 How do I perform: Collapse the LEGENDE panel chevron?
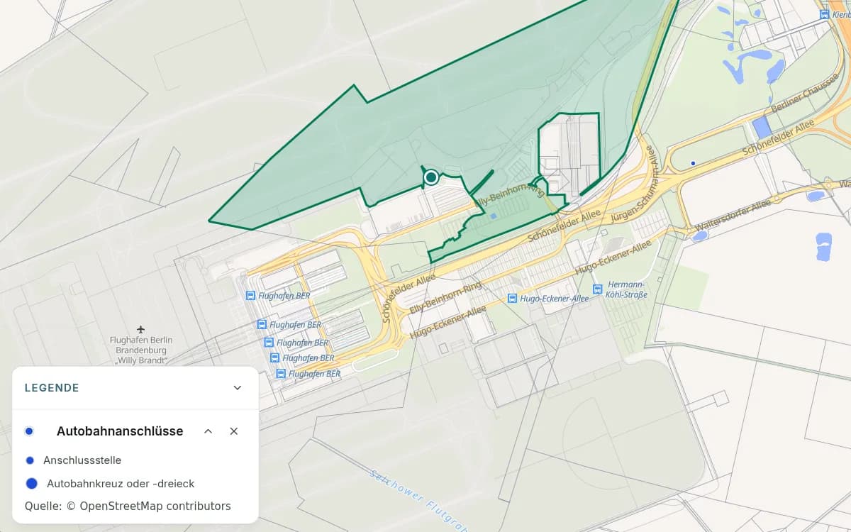(x=238, y=388)
